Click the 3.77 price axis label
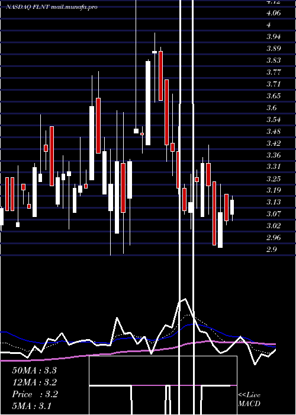The width and height of the screenshot is (296, 415). (274, 72)
